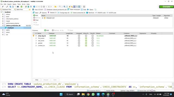This screenshot has width=174, height=97.
Task: Click the Copy toolbar icon
Action: (10, 7)
